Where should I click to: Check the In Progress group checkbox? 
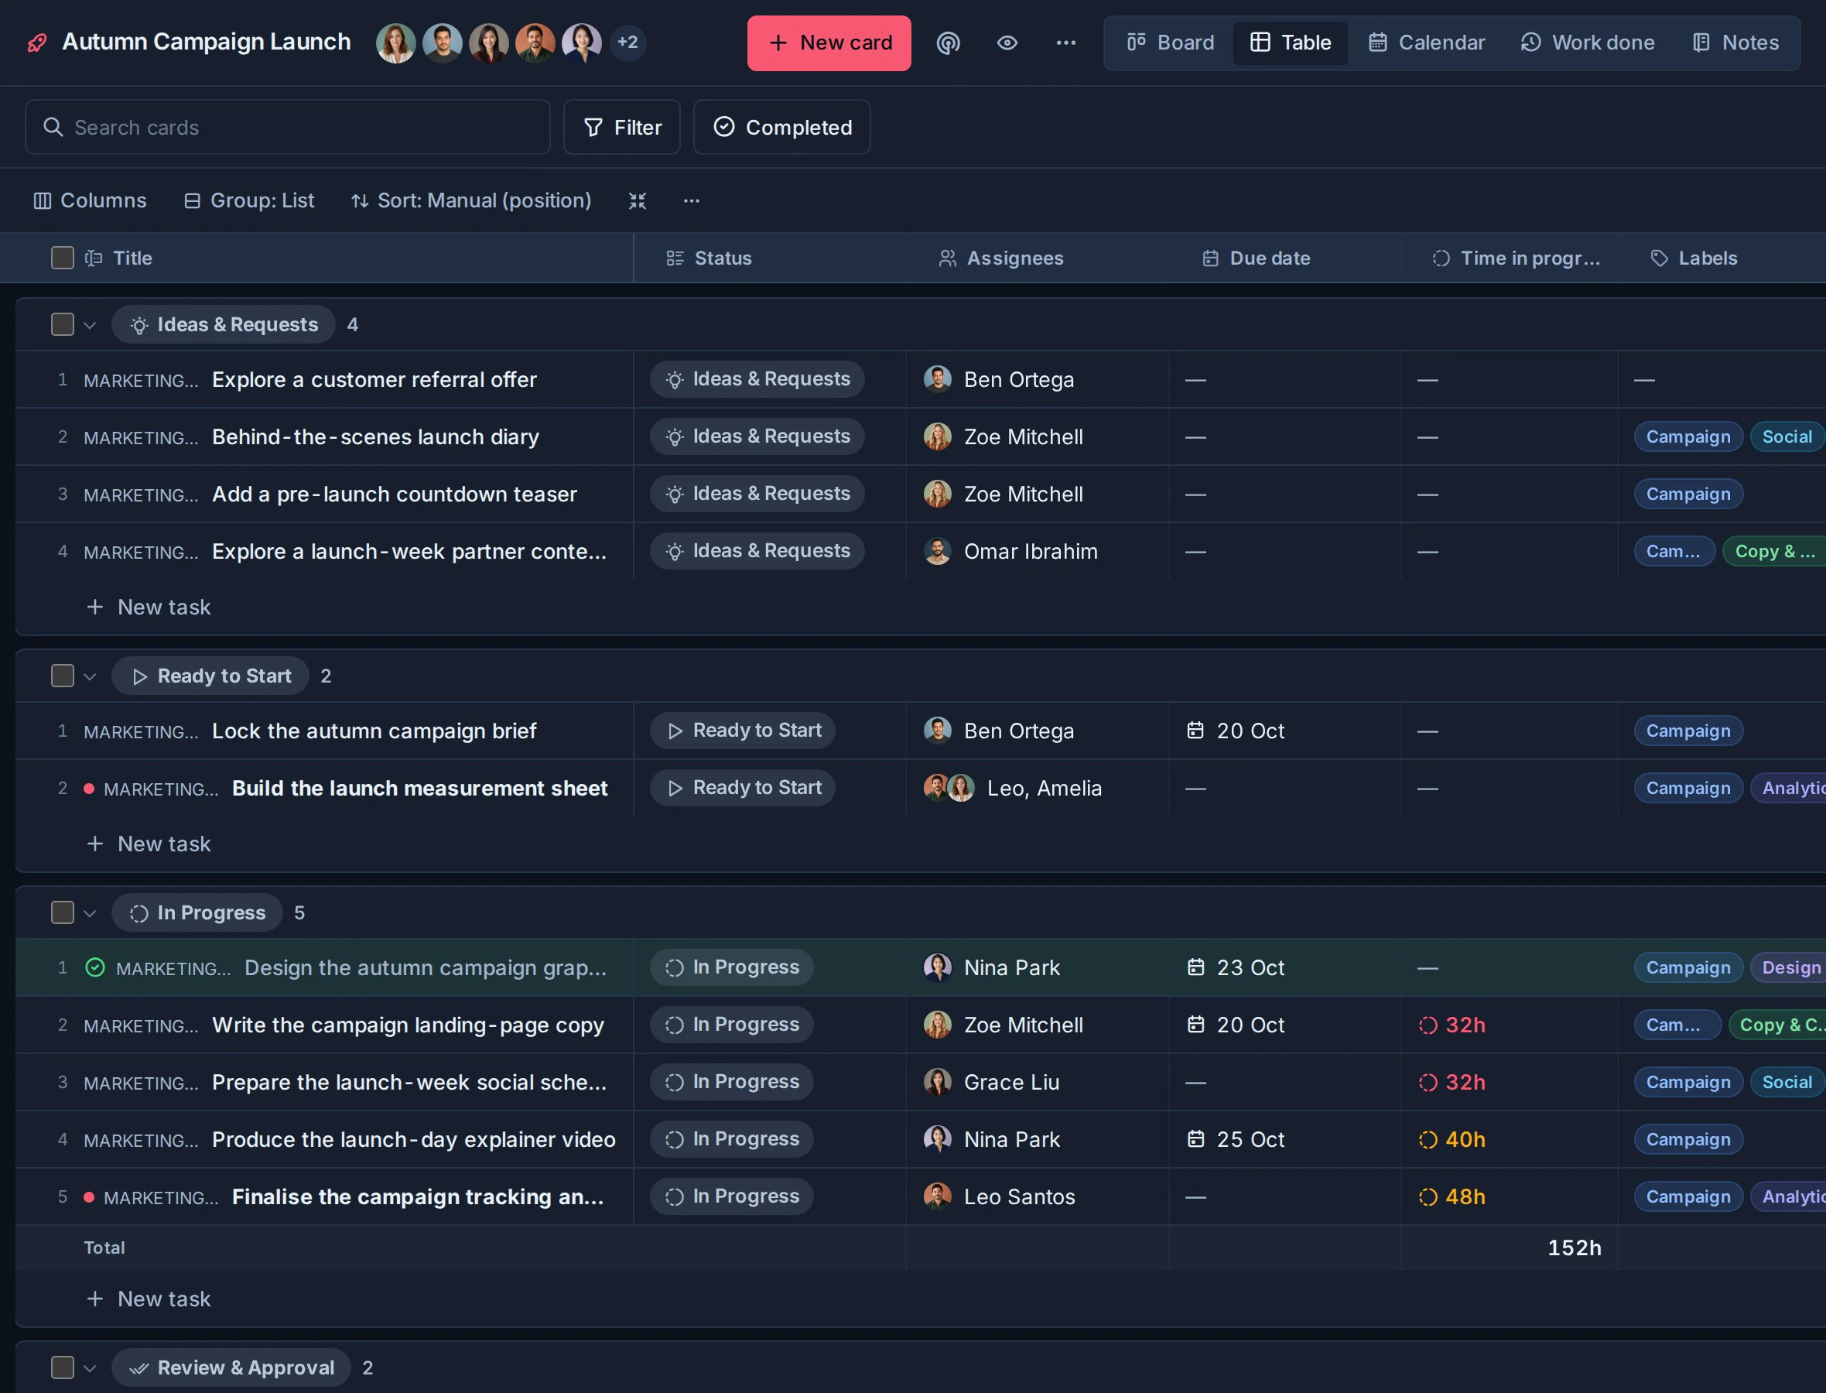[x=62, y=912]
